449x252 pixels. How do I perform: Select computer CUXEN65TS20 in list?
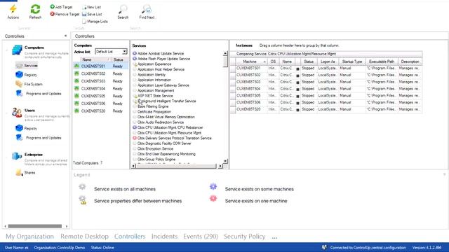tap(100, 111)
